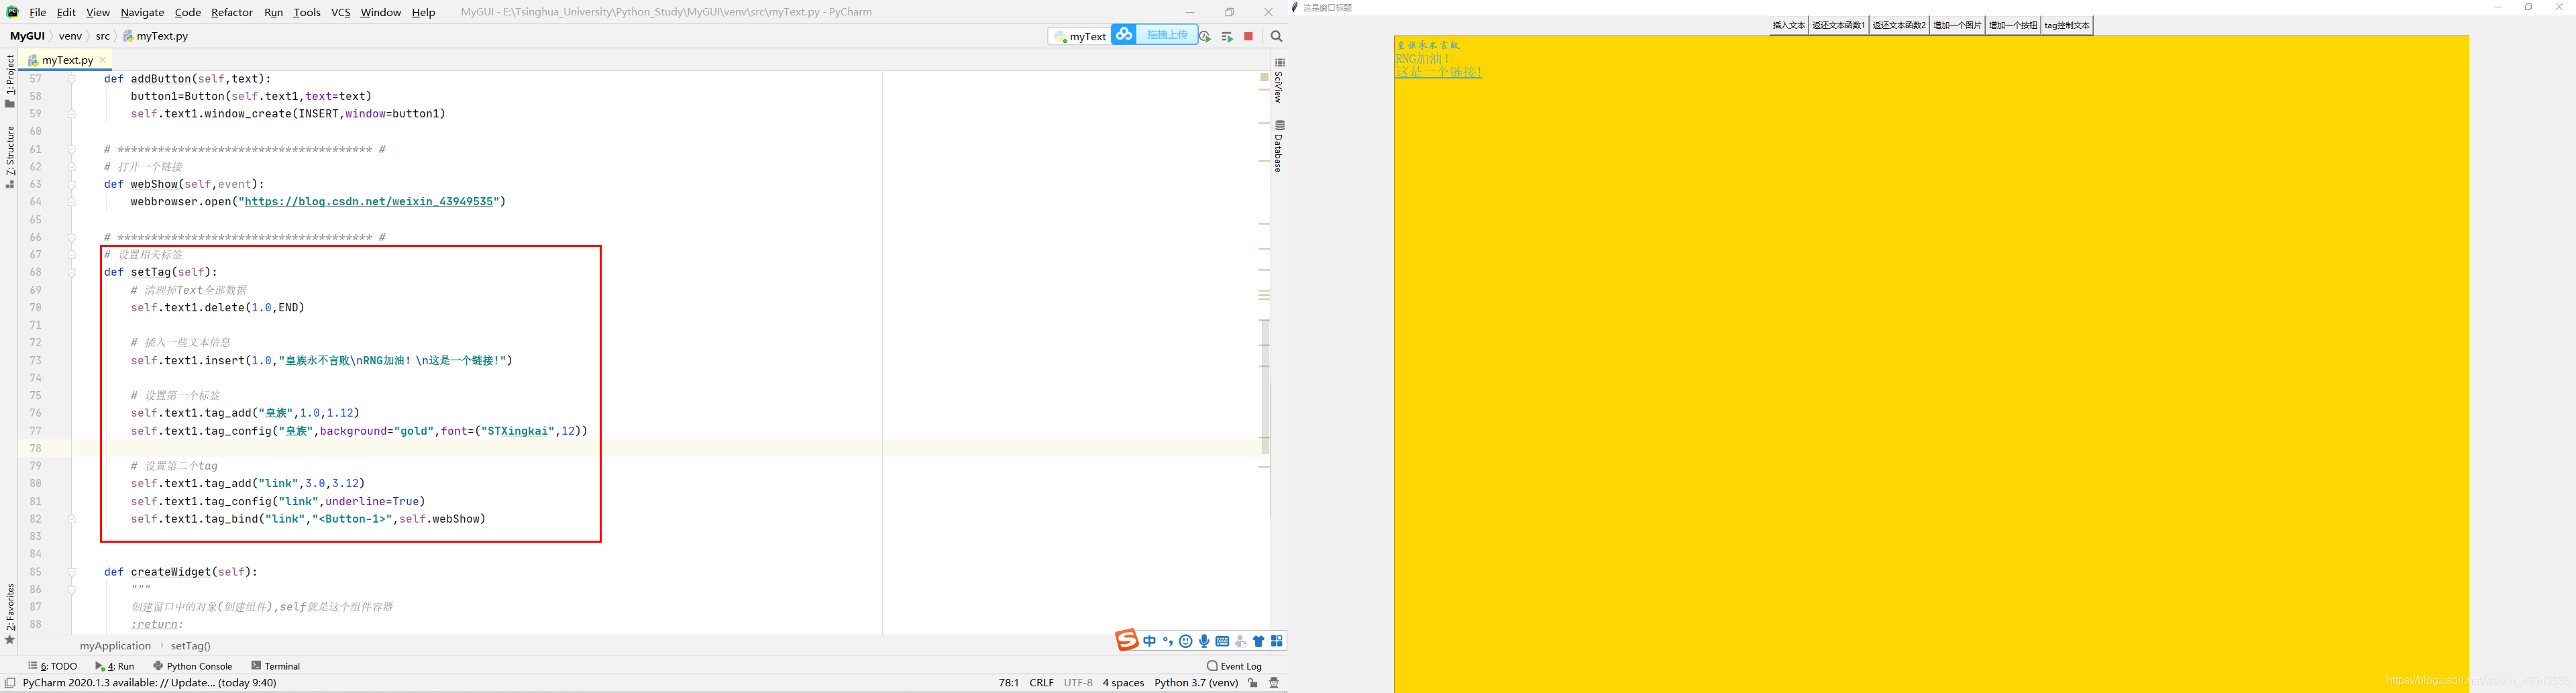Open the Sogou soft keyboard icon
2576x693 pixels.
[1222, 641]
